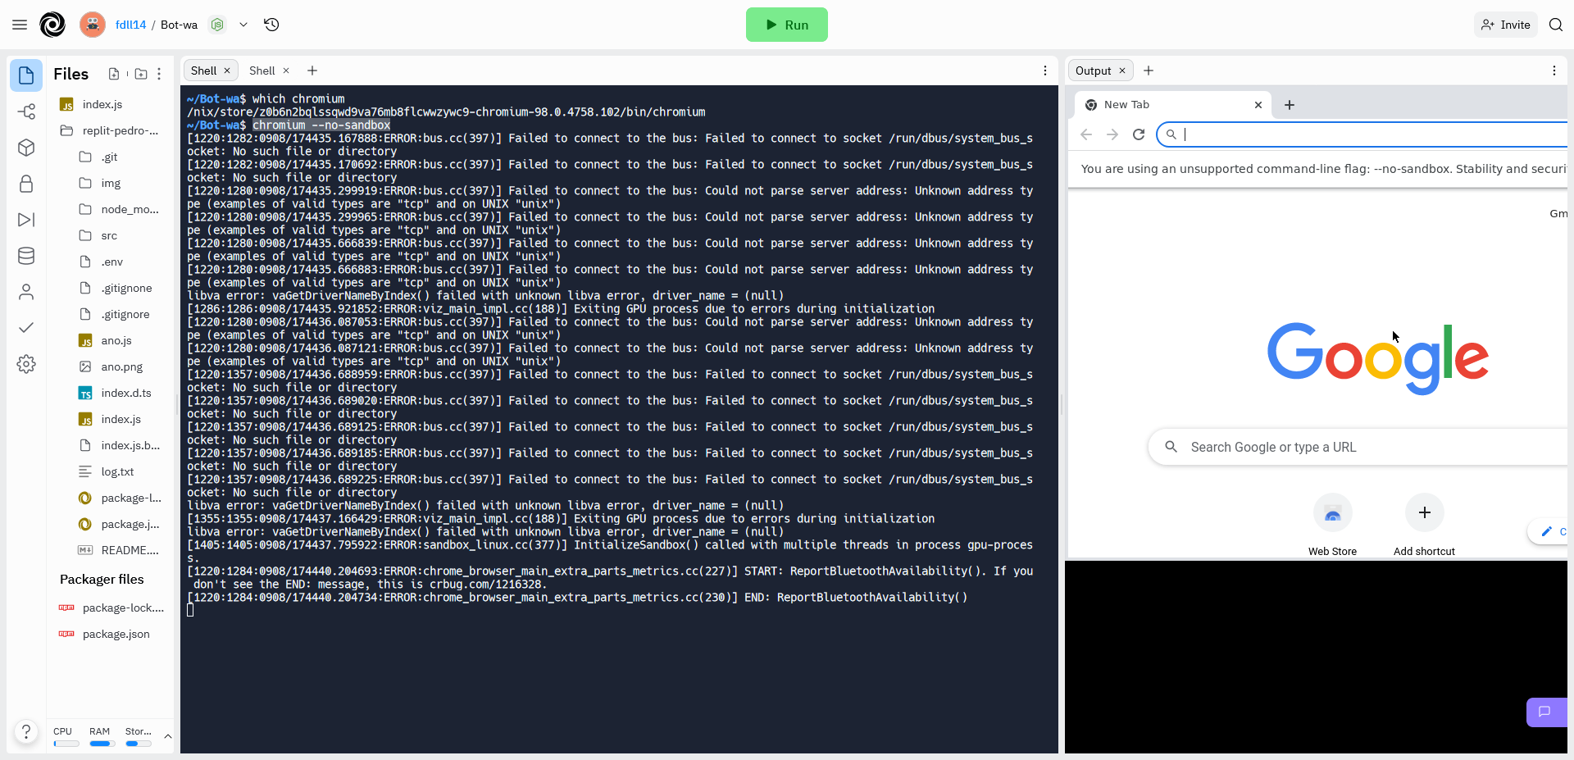Open the output pane kebab menu
The image size is (1574, 760).
[x=1554, y=71]
